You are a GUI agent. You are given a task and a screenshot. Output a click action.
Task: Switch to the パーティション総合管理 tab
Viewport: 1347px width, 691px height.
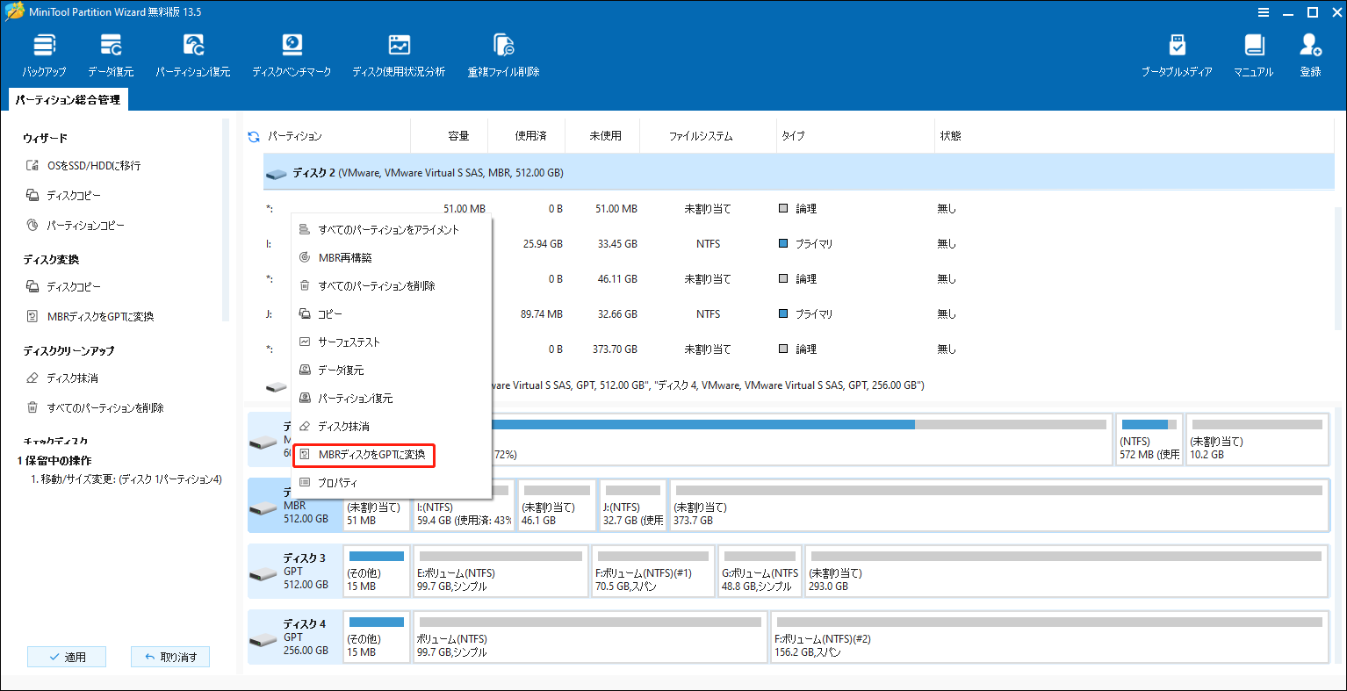68,99
